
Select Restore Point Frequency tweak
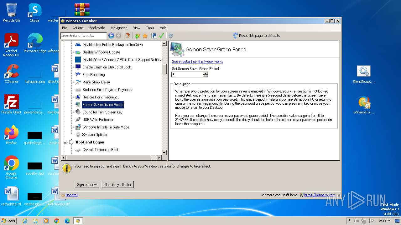101,97
